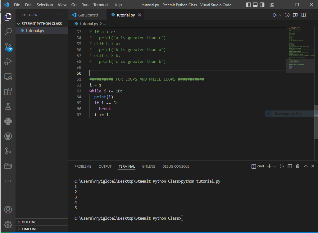Open the GitHub sidebar icon
Viewport: 318px width, 233px height.
click(8, 136)
